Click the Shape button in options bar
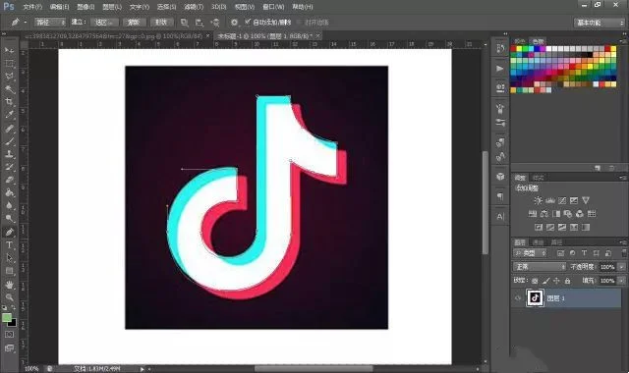This screenshot has width=629, height=373. (x=161, y=22)
